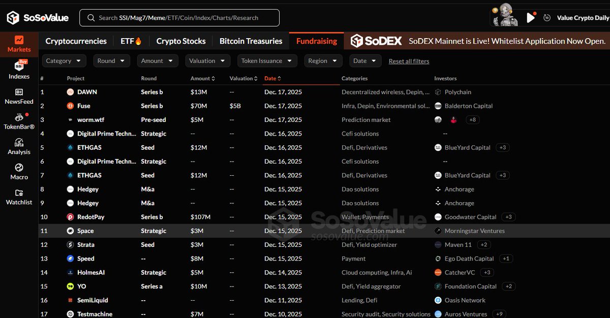The height and width of the screenshot is (318, 610).
Task: Open the Token Issuance filter dropdown
Action: (x=267, y=61)
